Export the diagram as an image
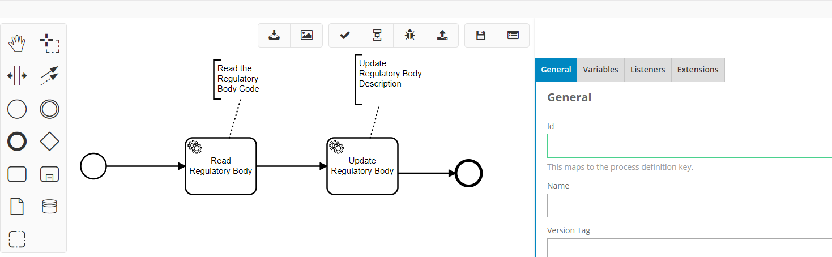832x257 pixels. (x=306, y=35)
